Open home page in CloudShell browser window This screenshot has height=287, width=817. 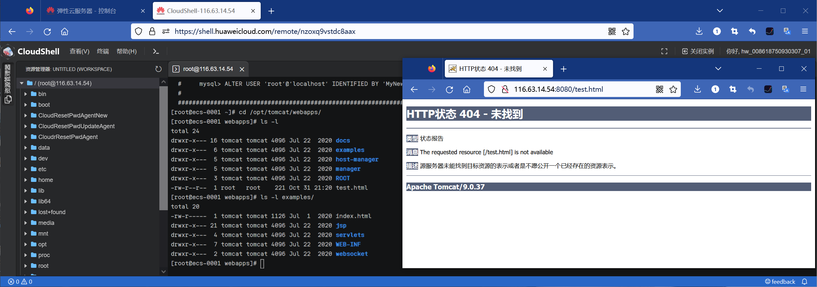tap(65, 32)
